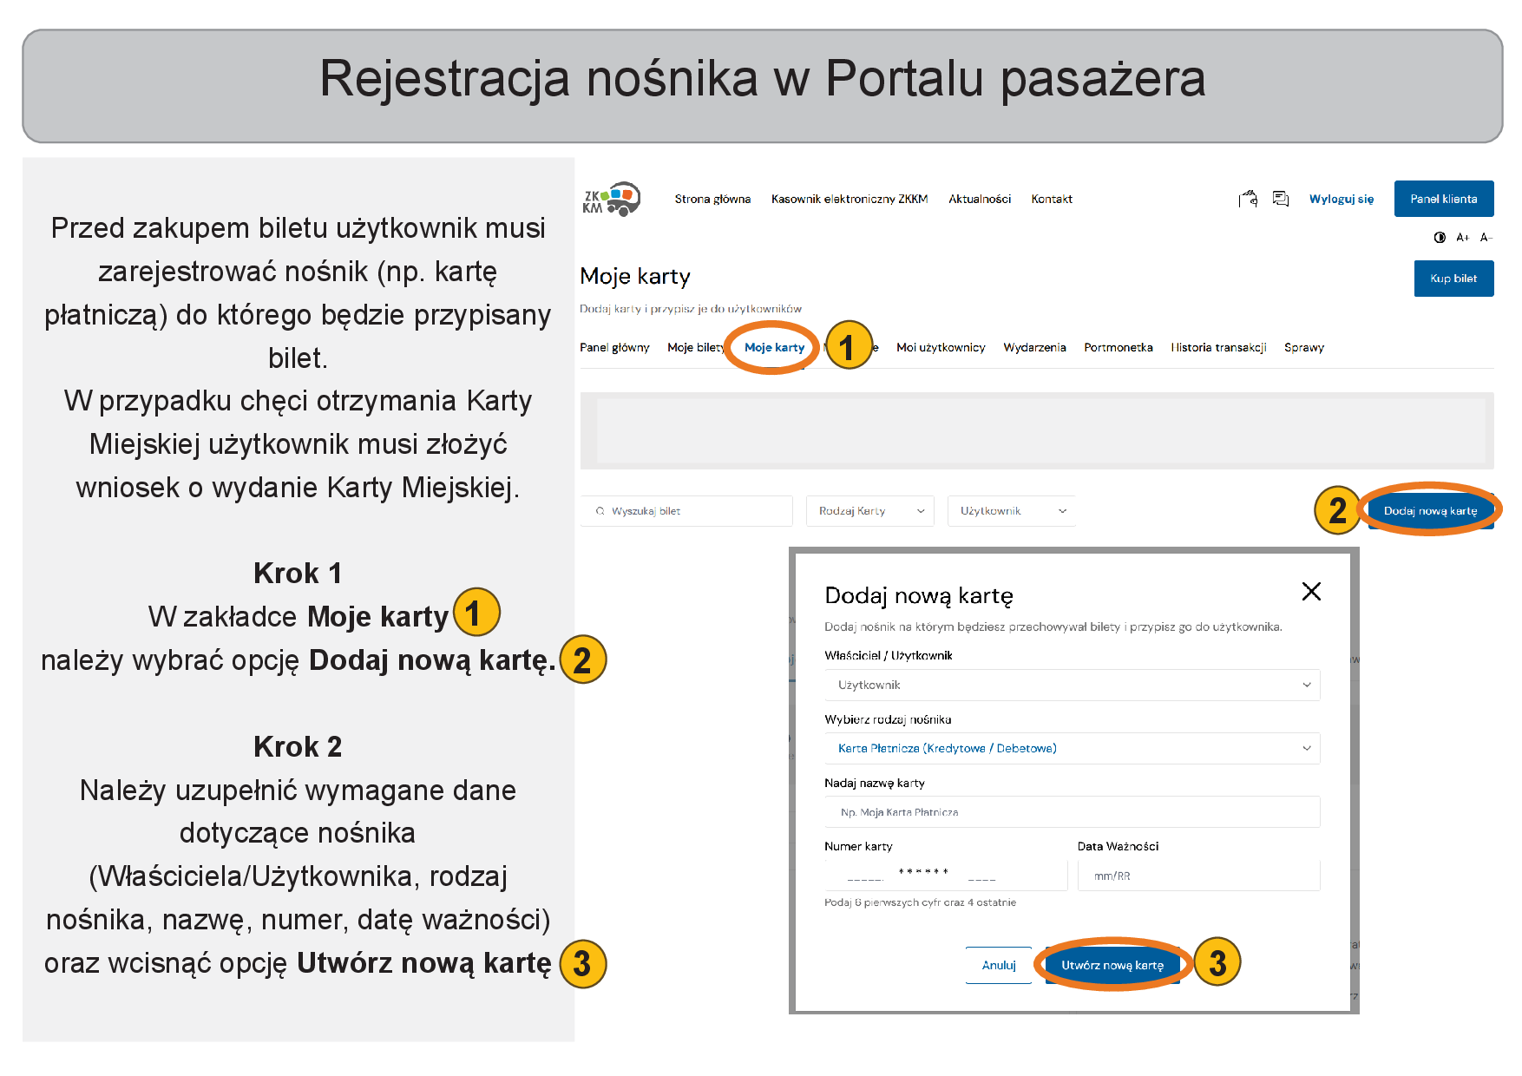Click the Numer karty field
This screenshot has width=1522, height=1076.
click(x=946, y=876)
